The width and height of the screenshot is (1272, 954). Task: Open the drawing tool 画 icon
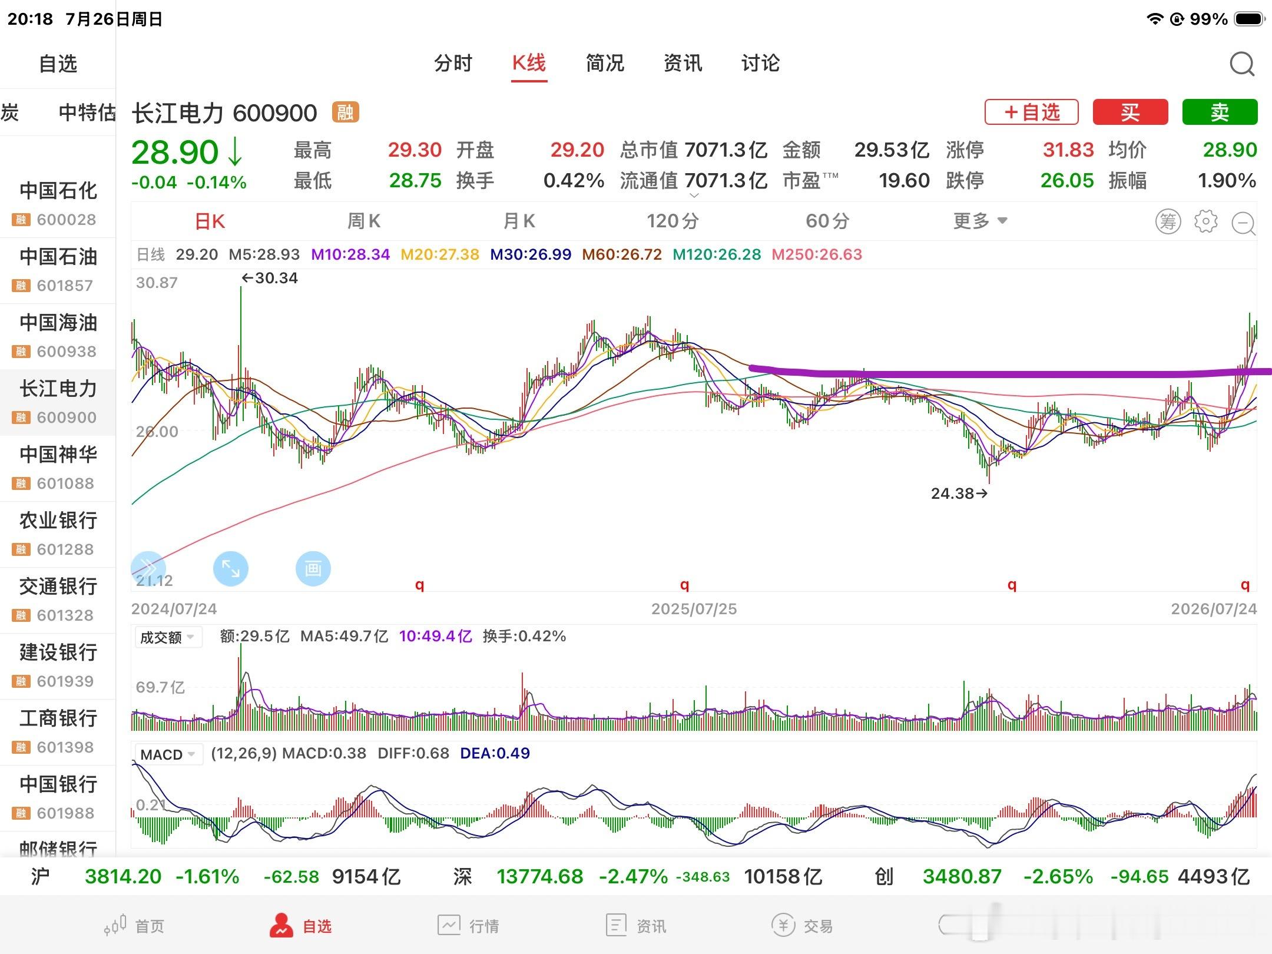(313, 569)
